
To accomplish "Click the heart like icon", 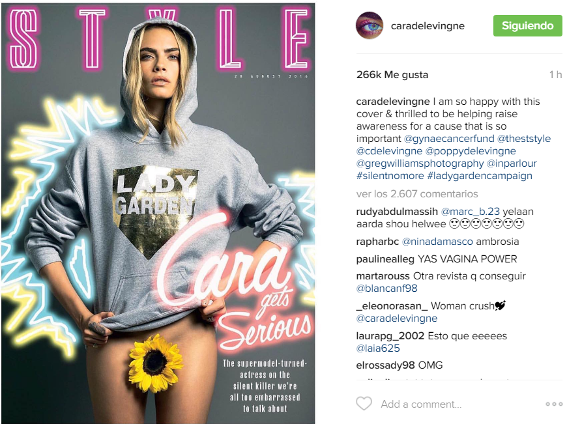I will [x=364, y=403].
